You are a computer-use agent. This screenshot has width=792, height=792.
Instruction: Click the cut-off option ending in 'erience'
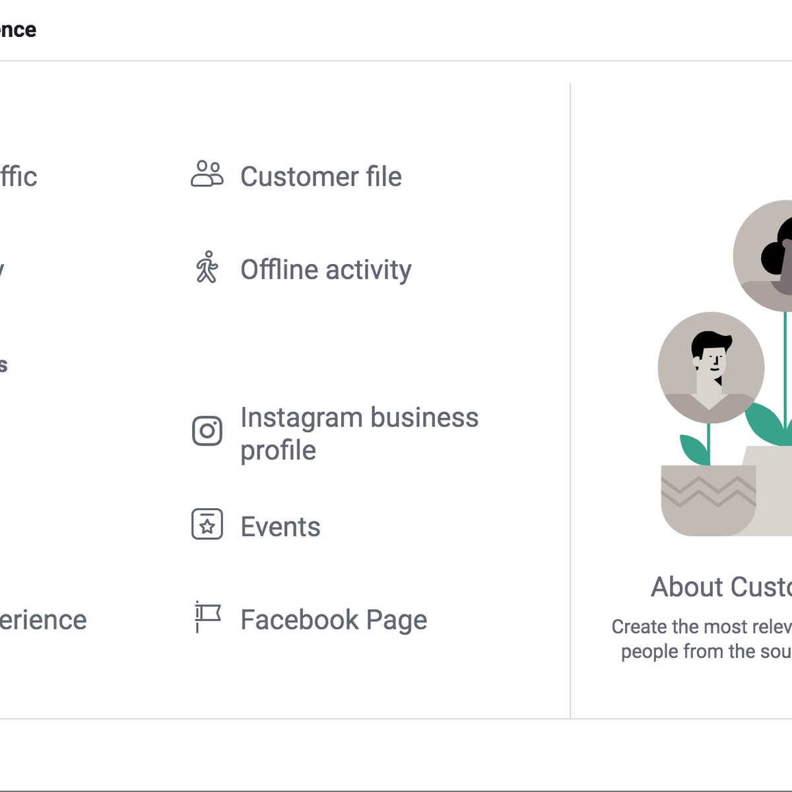click(43, 620)
